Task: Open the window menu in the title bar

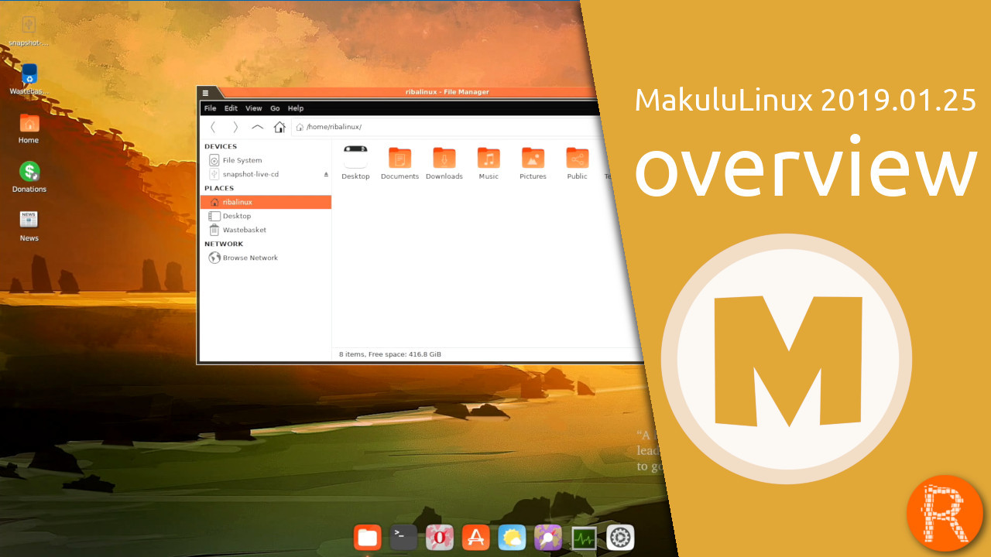Action: pyautogui.click(x=205, y=93)
